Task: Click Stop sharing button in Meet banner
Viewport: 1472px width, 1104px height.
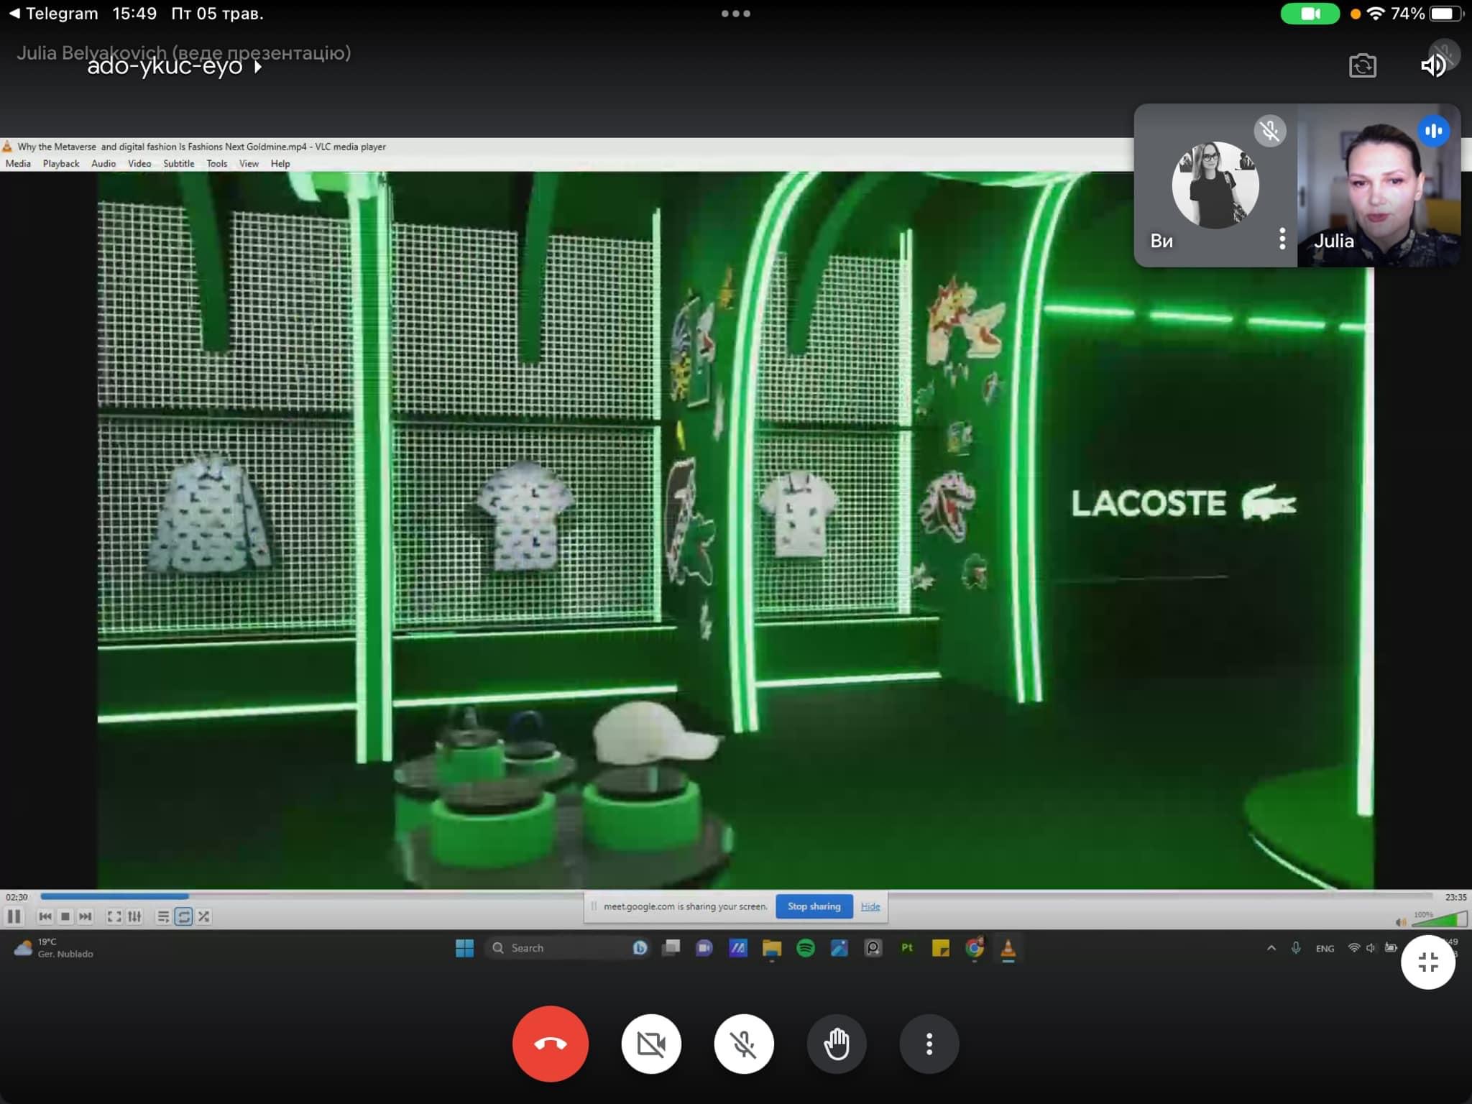Action: (x=814, y=906)
